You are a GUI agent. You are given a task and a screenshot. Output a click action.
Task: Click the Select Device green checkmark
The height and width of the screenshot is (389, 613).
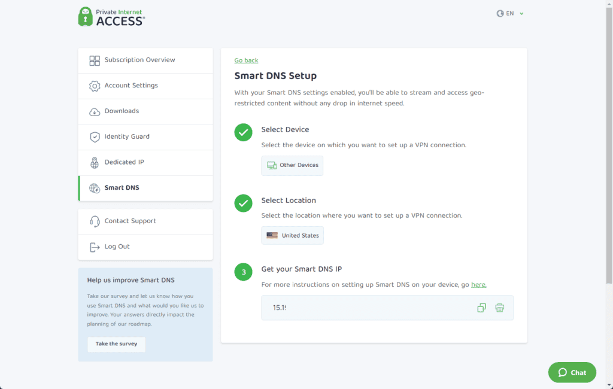pyautogui.click(x=243, y=133)
